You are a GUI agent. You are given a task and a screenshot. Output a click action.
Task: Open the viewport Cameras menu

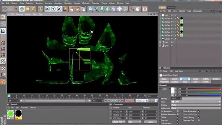click(19, 14)
